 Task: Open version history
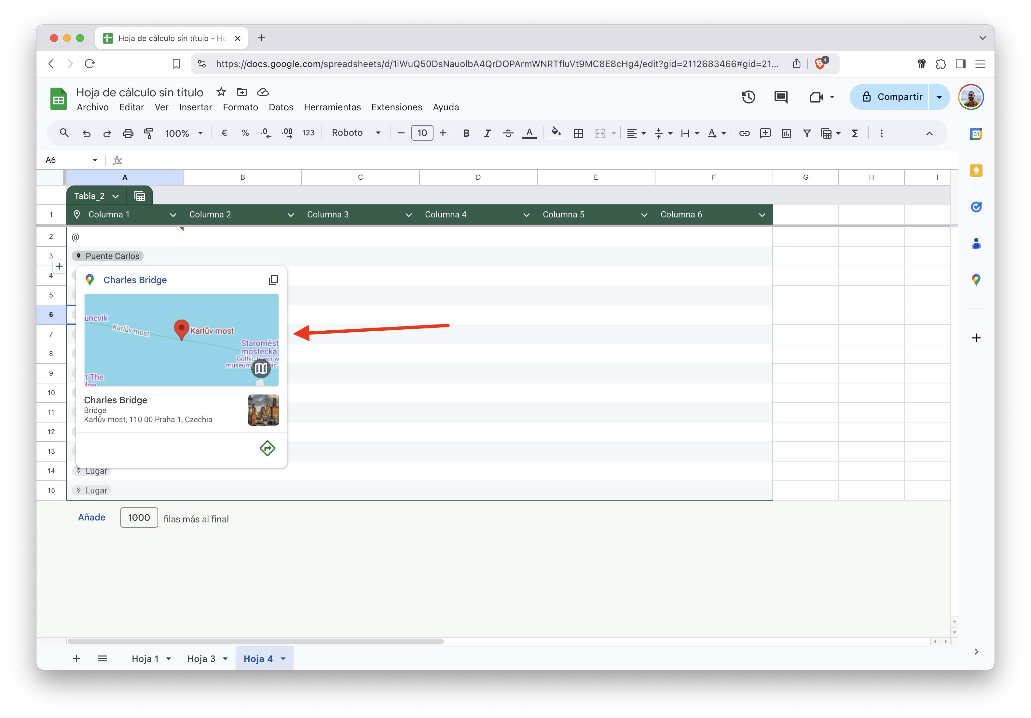[x=749, y=97]
